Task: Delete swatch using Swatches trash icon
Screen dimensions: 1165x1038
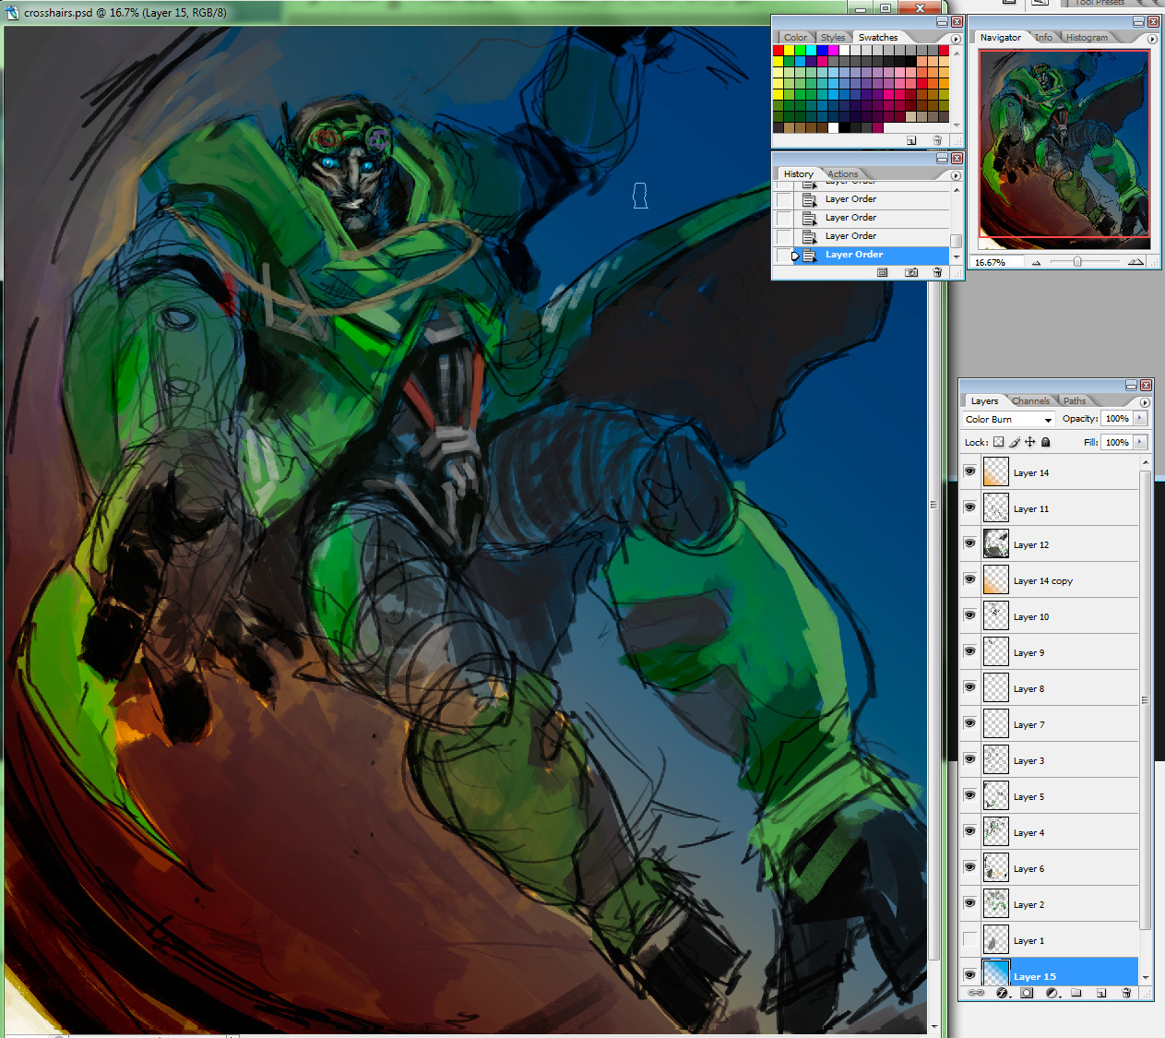Action: click(937, 140)
